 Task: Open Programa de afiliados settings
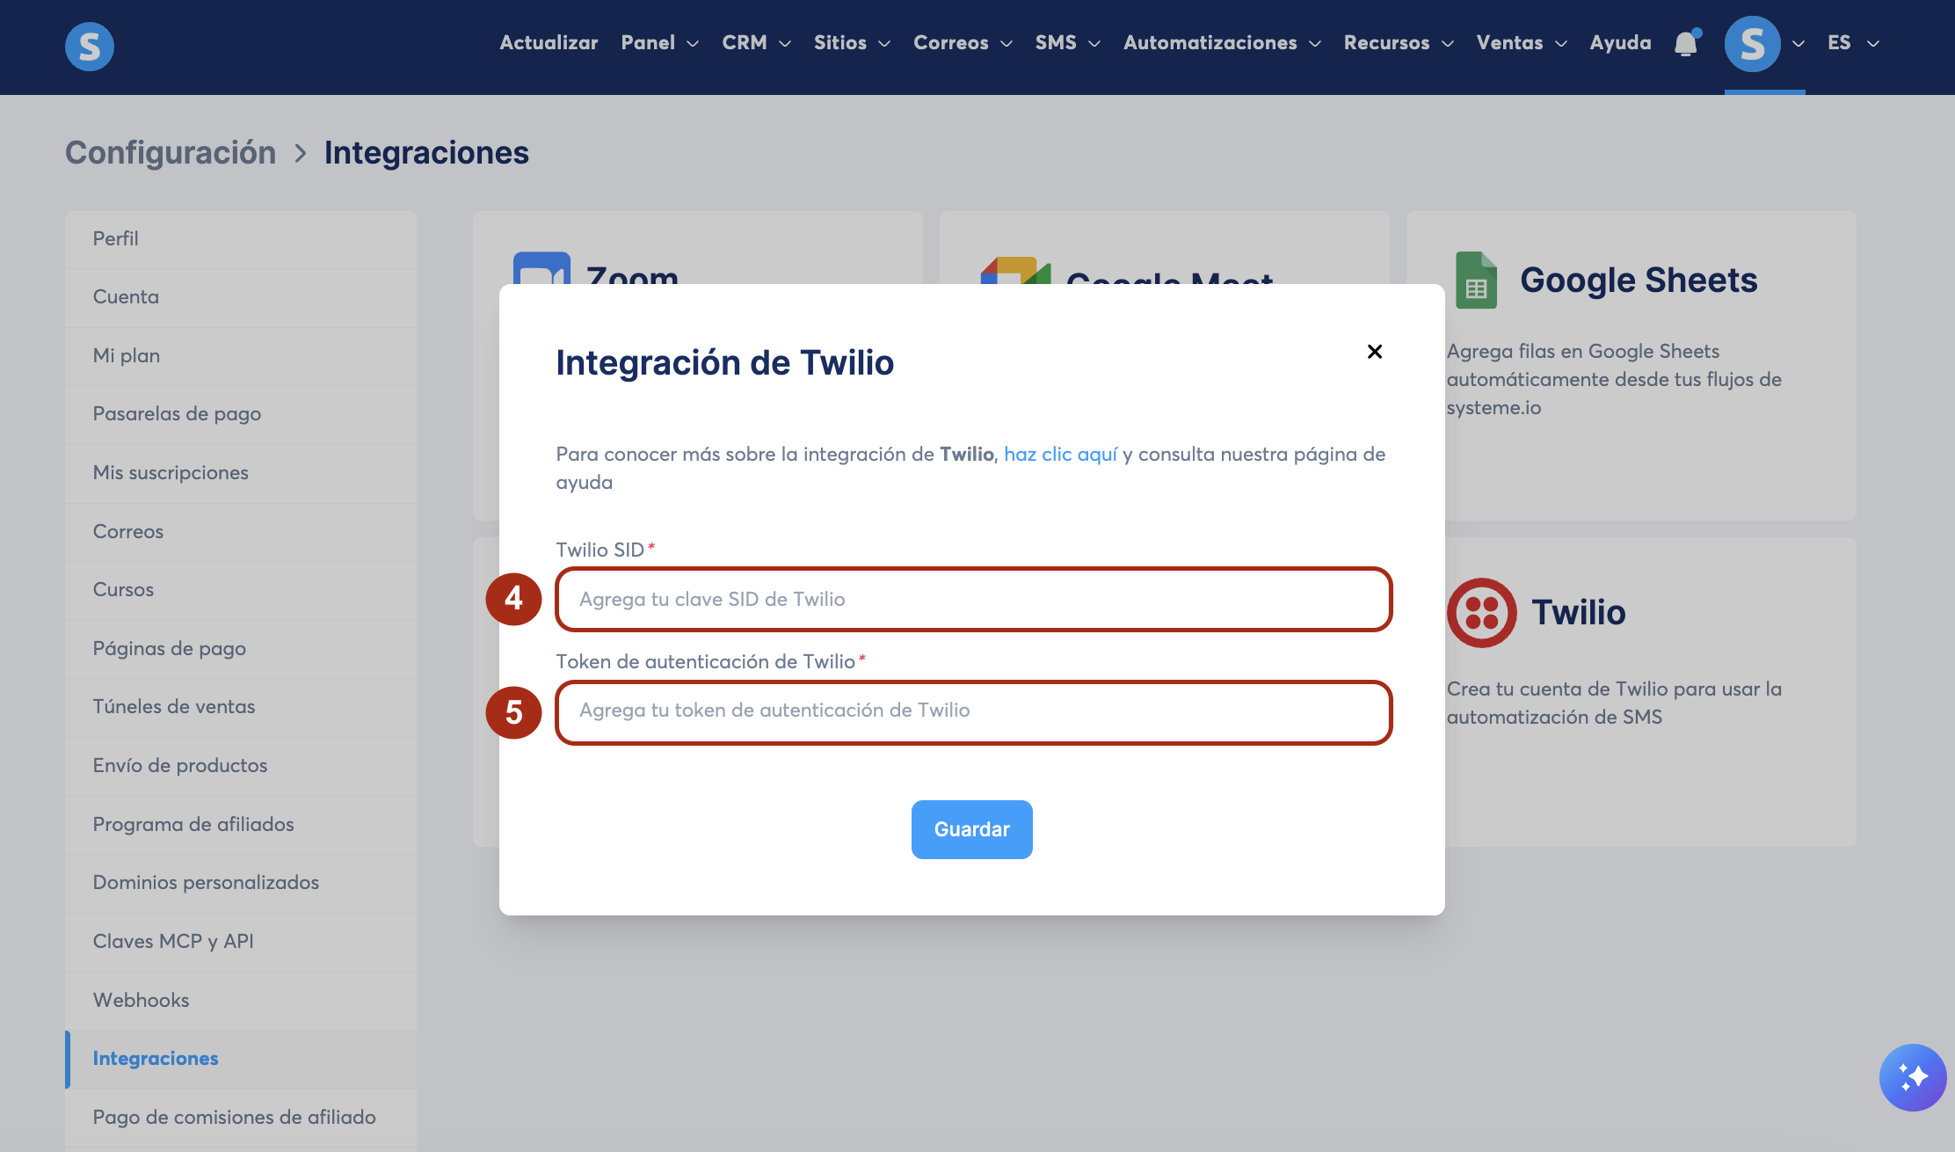point(241,825)
